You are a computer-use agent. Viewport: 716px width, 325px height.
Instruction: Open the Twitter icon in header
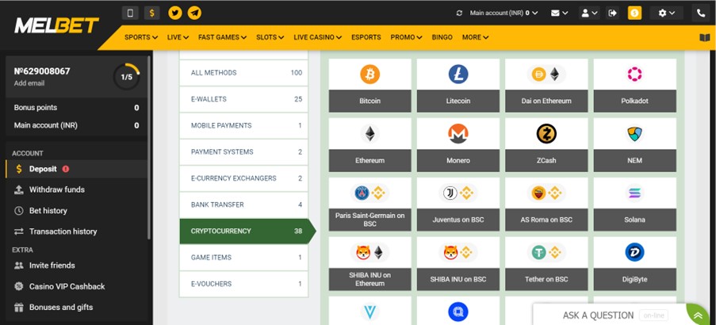point(175,13)
